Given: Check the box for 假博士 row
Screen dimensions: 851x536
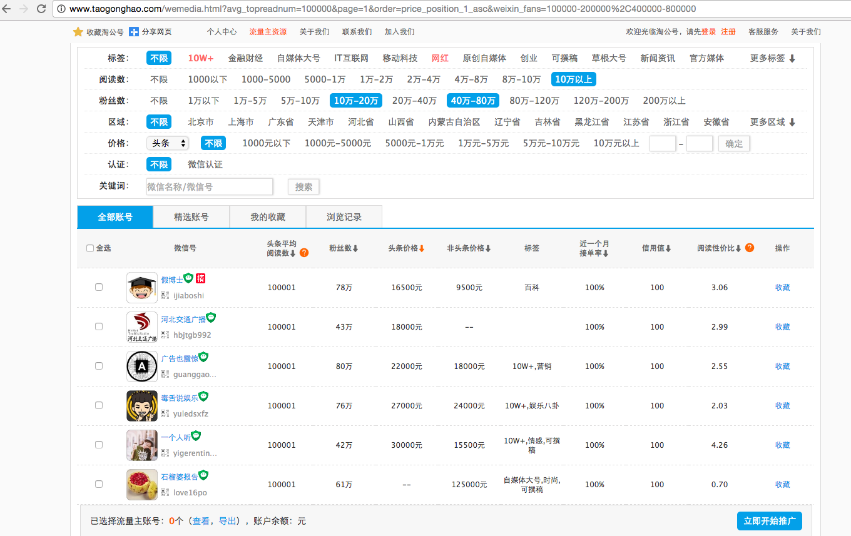Looking at the screenshot, I should 99,287.
